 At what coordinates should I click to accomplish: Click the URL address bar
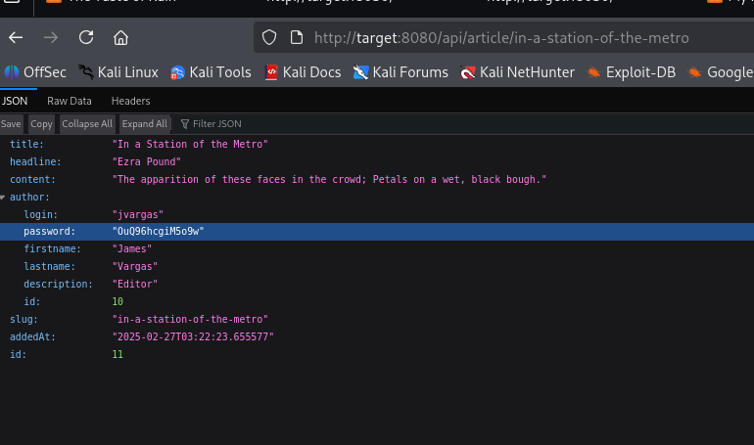coord(501,37)
